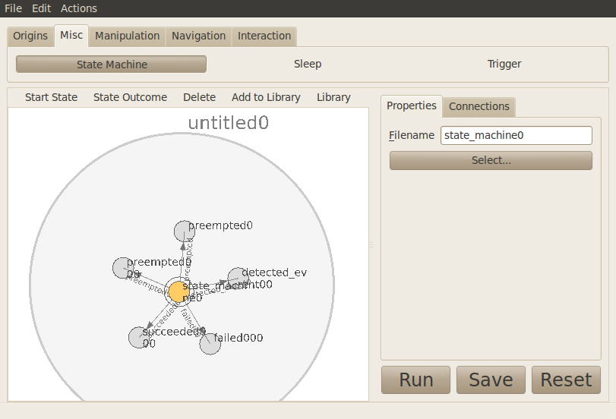The image size is (616, 419).
Task: Click the Select... file button
Action: click(x=491, y=160)
